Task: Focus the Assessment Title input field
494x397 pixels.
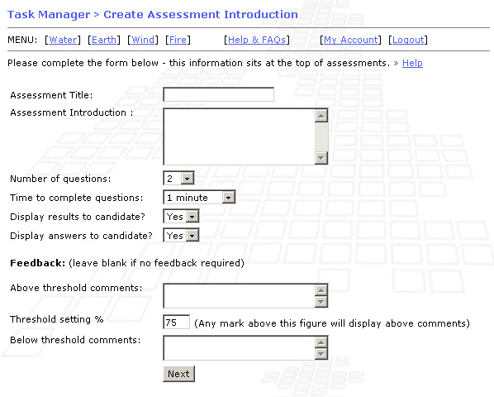Action: [x=218, y=94]
